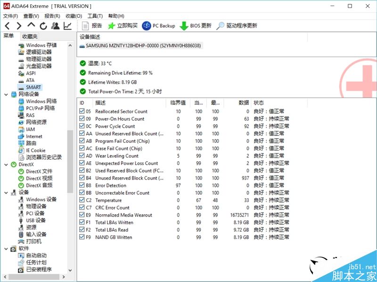
Task: Click the tree scrollbar down arrow
Action: 70,270
